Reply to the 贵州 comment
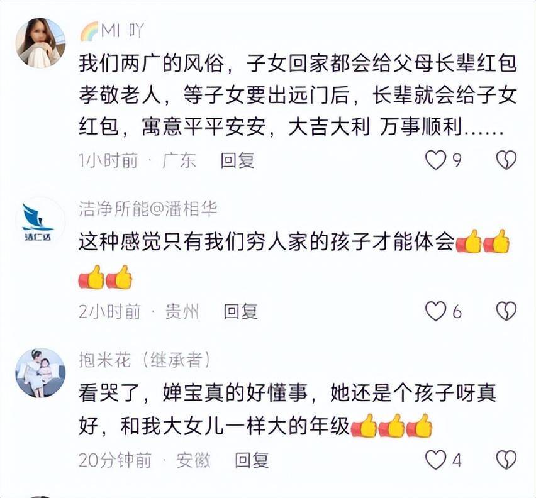This screenshot has height=498, width=536. click(x=241, y=311)
